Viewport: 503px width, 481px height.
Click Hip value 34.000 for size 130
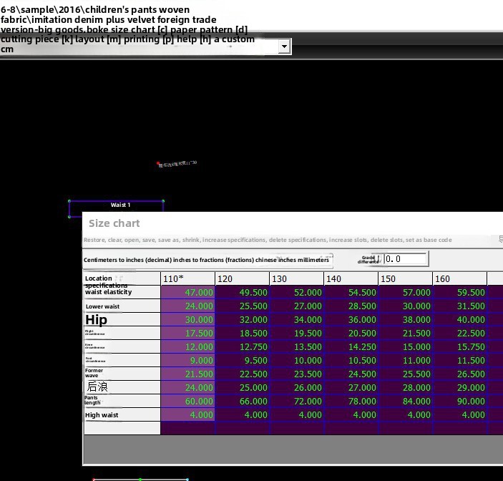point(296,320)
